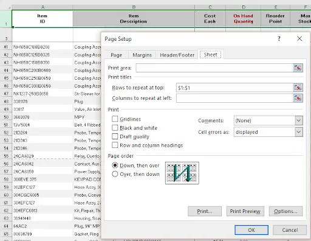Click the Item ID header cell
The image size is (311, 241).
click(x=43, y=19)
